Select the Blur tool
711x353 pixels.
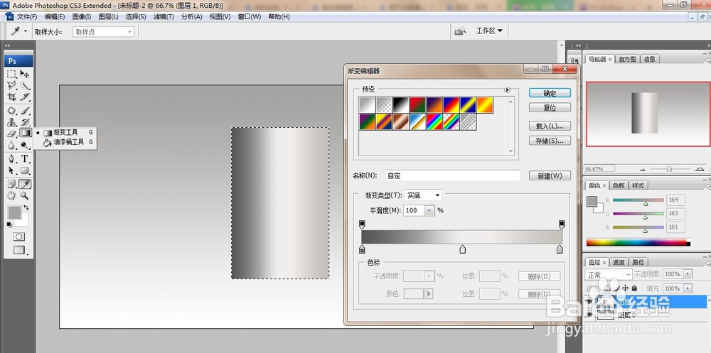click(12, 145)
